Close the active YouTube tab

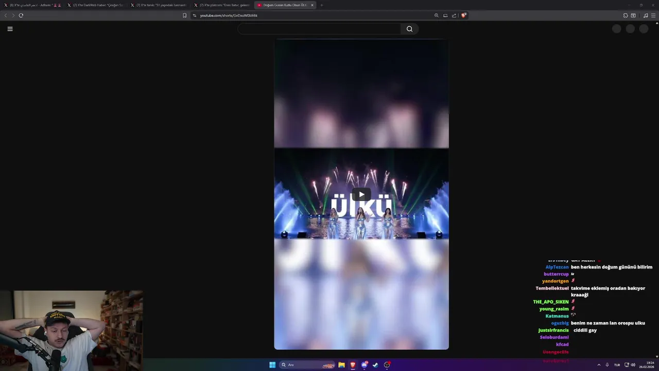[x=312, y=5]
